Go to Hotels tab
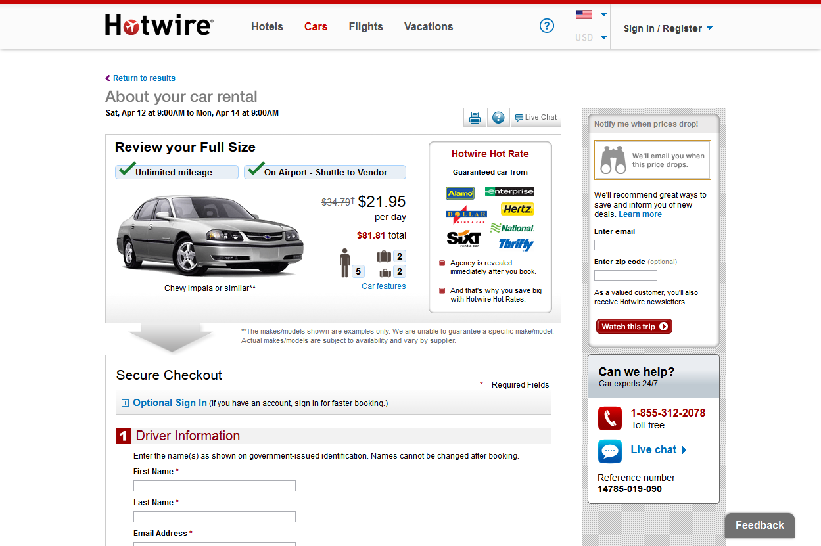 click(267, 26)
